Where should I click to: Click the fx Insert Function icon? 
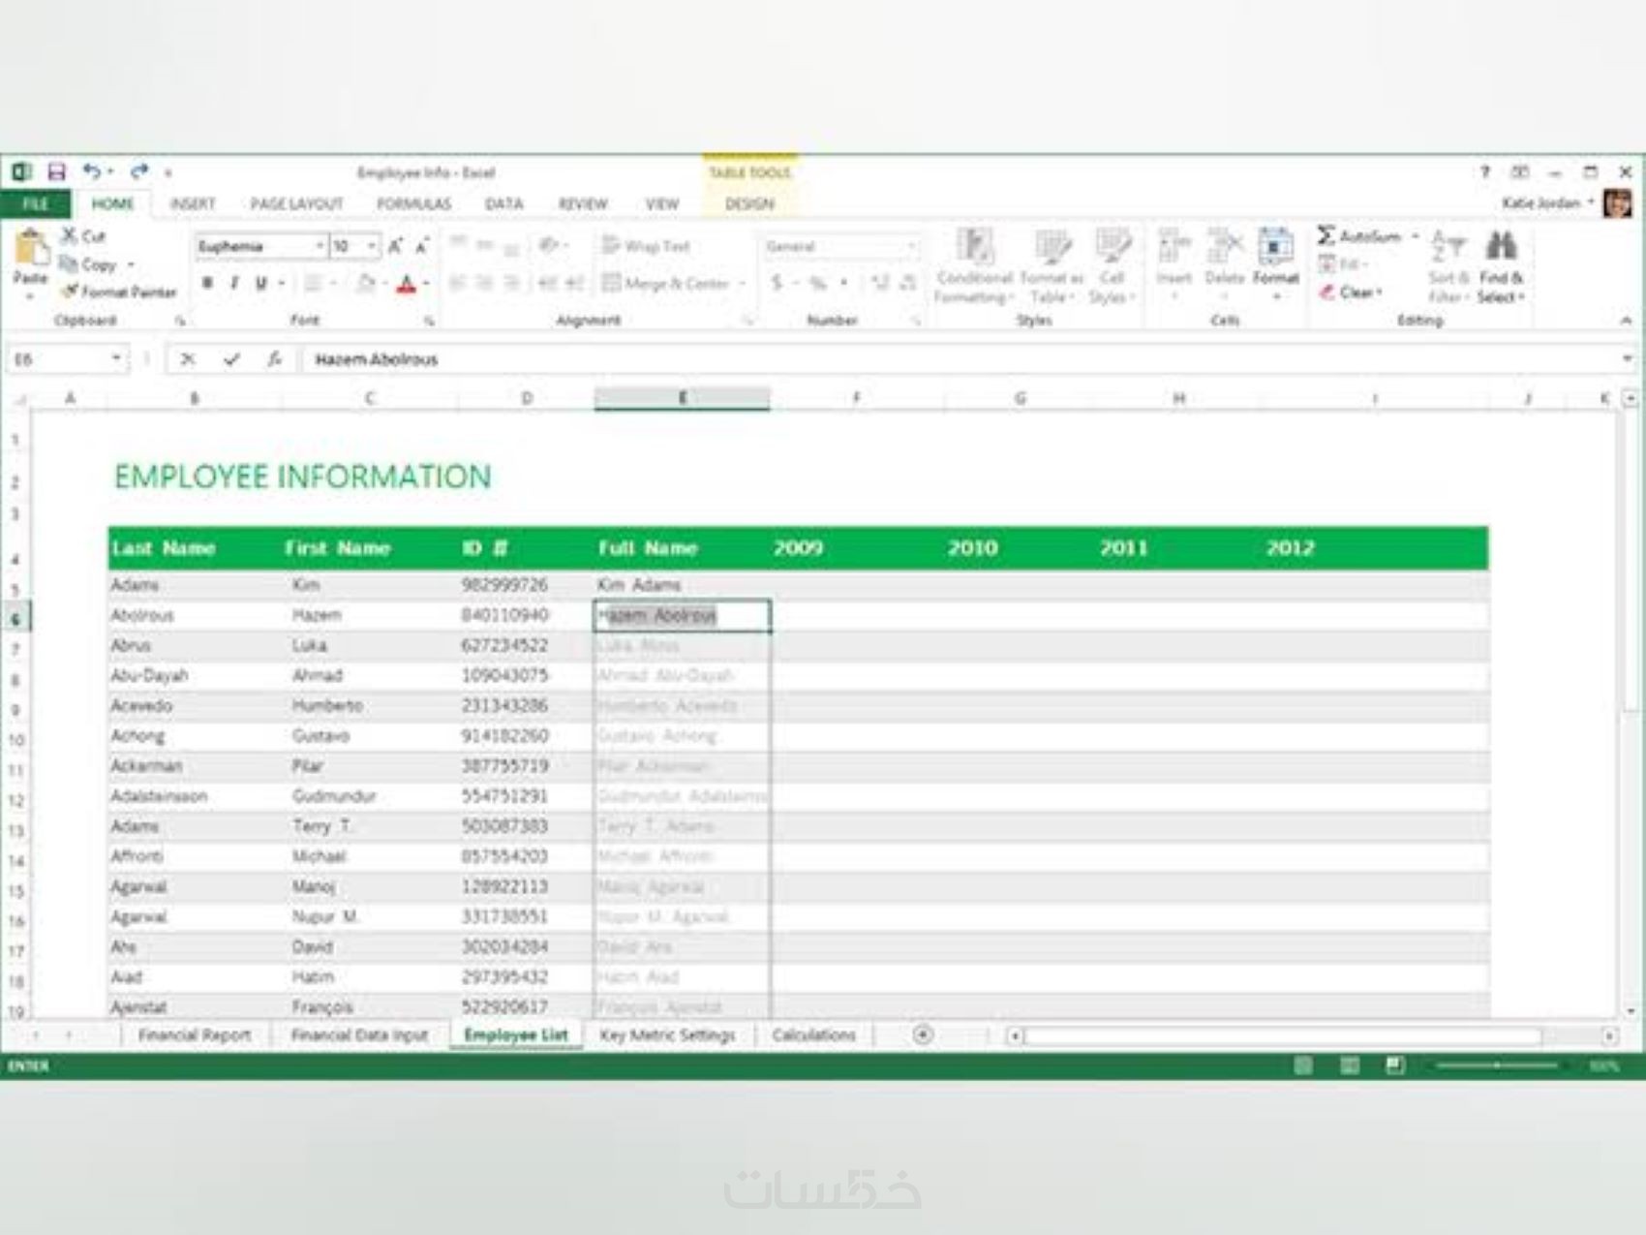275,359
